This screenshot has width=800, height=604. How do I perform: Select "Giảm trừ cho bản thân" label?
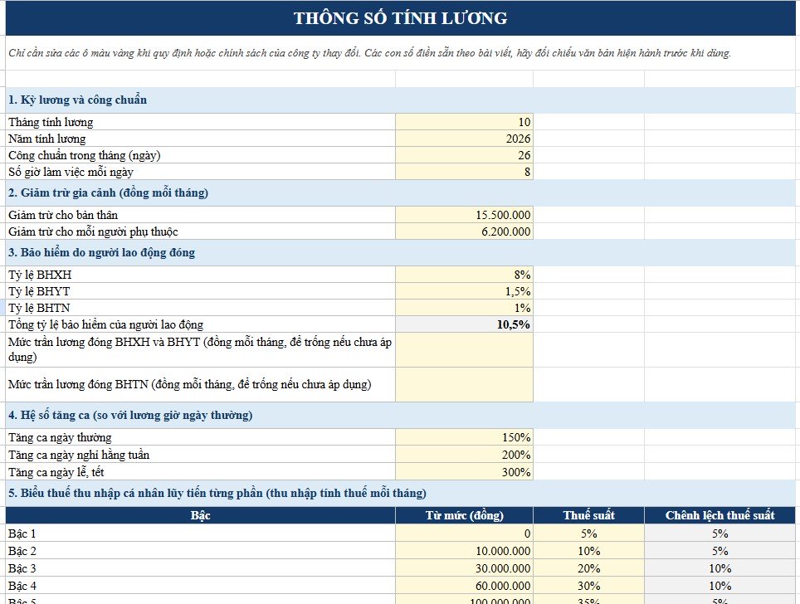(x=201, y=215)
